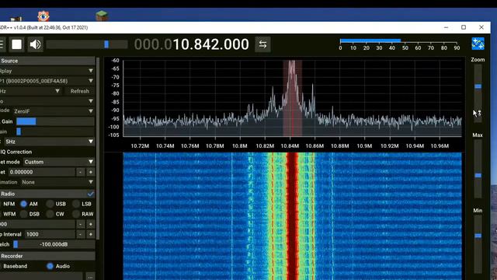Click the Min vertical slider handle
This screenshot has width=497, height=280.
(478, 236)
